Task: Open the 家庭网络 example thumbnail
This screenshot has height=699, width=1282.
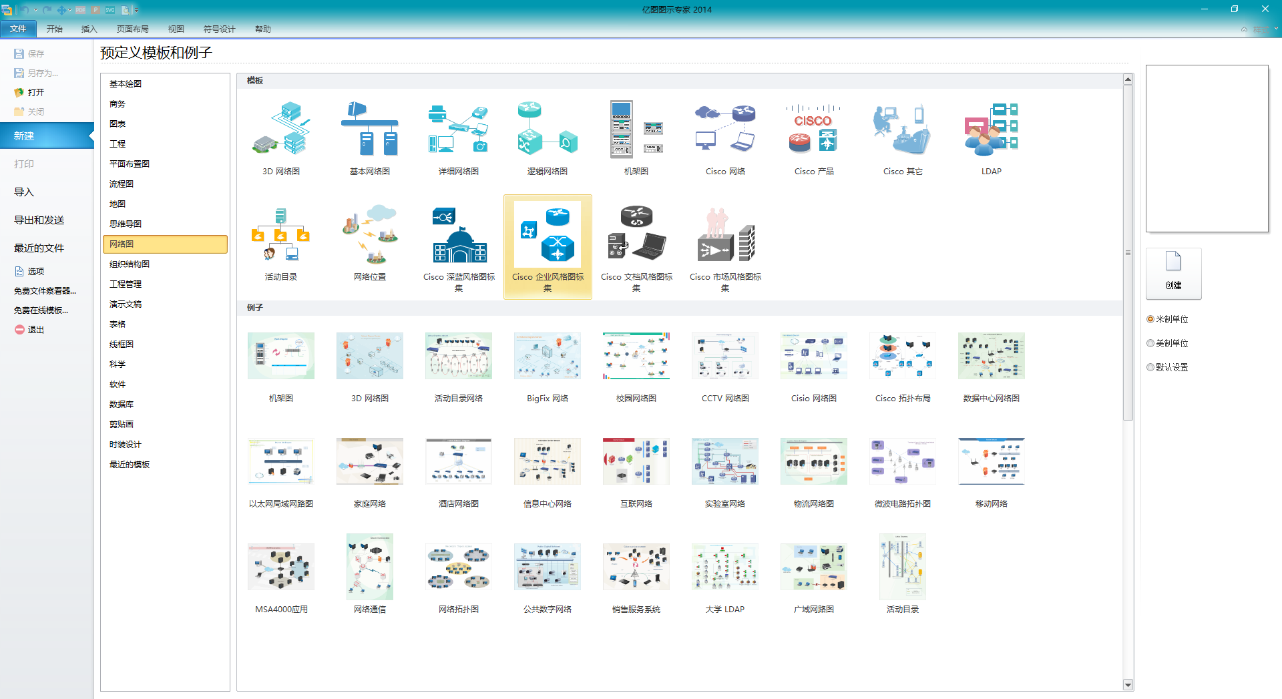Action: coord(369,461)
